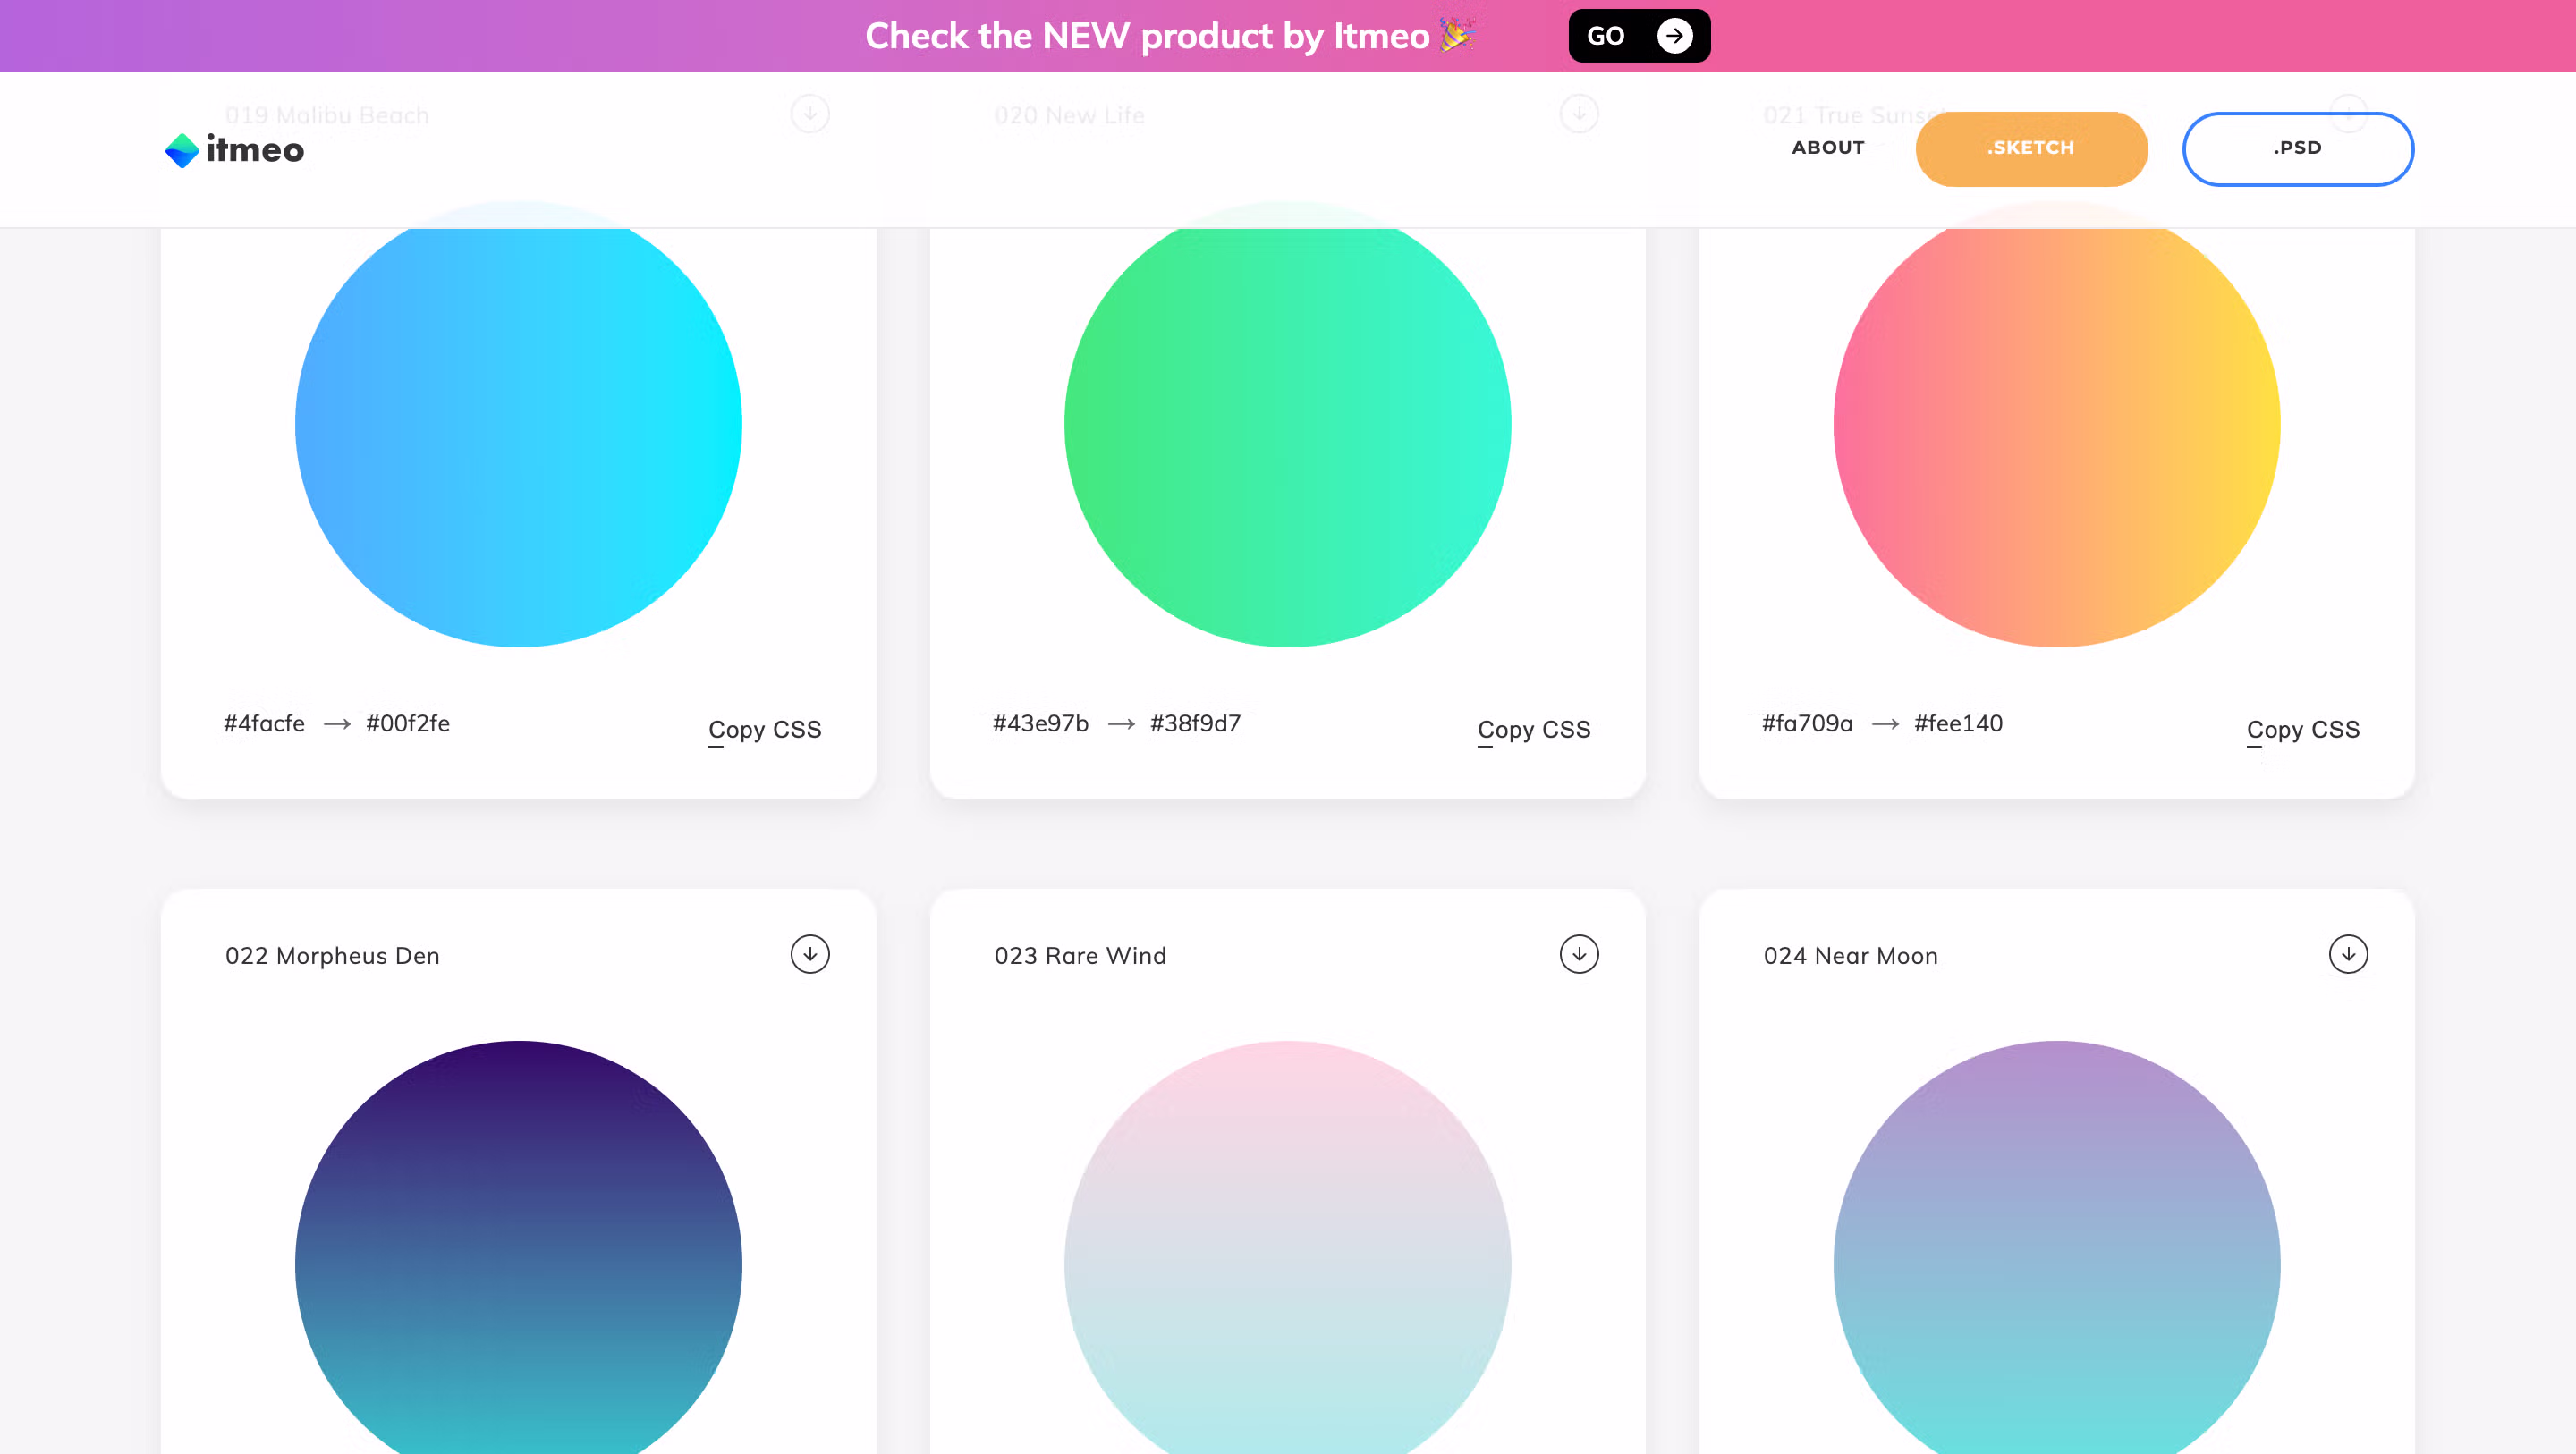Click the hex code #00f2fe
The image size is (2576, 1454).
[408, 723]
